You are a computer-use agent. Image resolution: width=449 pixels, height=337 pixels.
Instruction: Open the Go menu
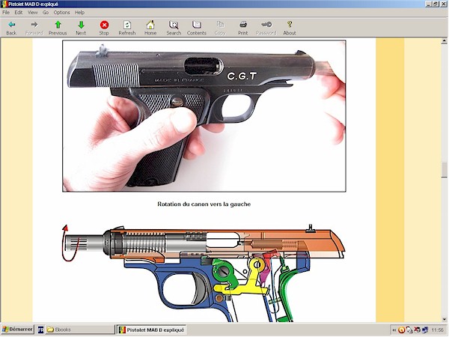46,12
